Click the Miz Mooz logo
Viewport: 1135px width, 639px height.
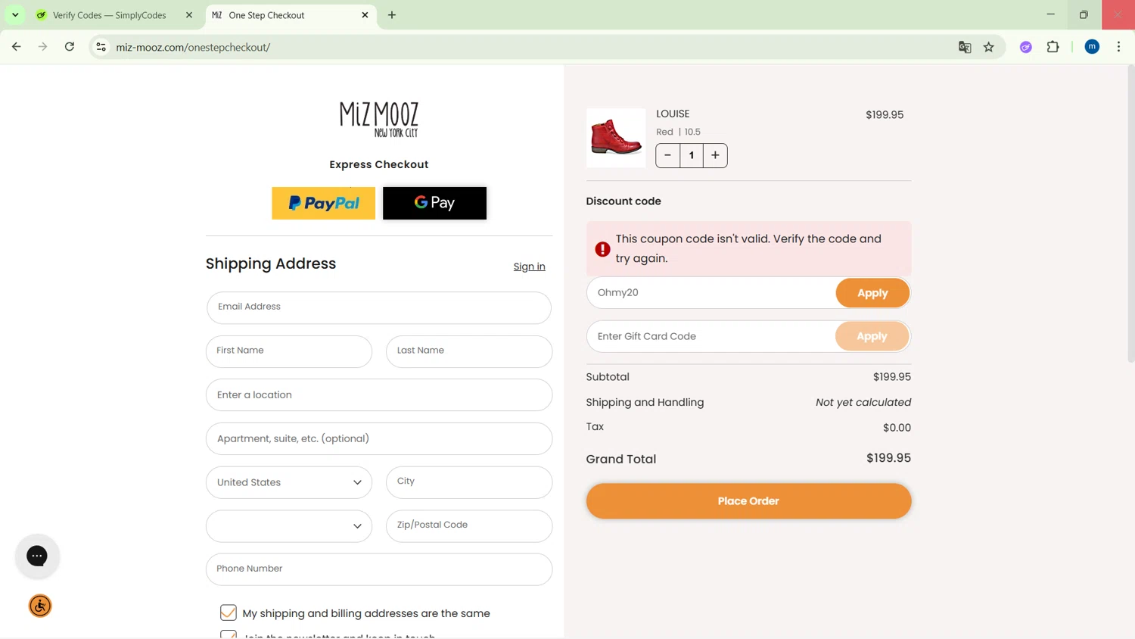379,120
